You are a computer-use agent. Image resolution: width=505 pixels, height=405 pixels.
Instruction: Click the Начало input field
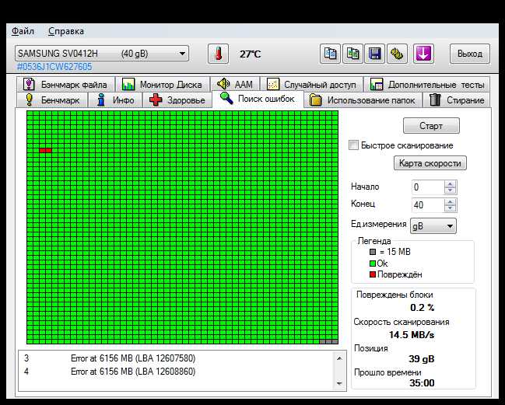coord(428,187)
